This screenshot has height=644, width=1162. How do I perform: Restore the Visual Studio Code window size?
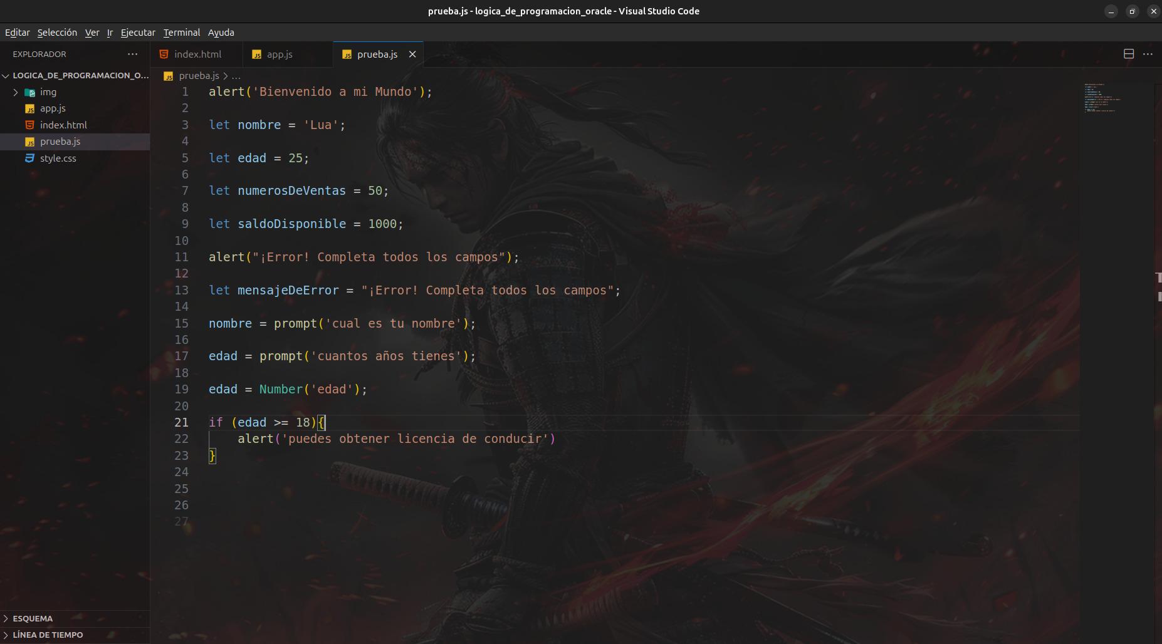click(1132, 11)
